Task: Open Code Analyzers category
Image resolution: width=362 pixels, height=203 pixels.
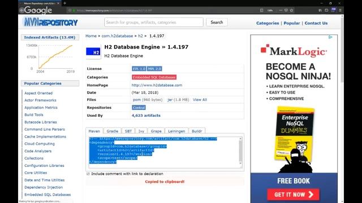Action: coord(38,151)
